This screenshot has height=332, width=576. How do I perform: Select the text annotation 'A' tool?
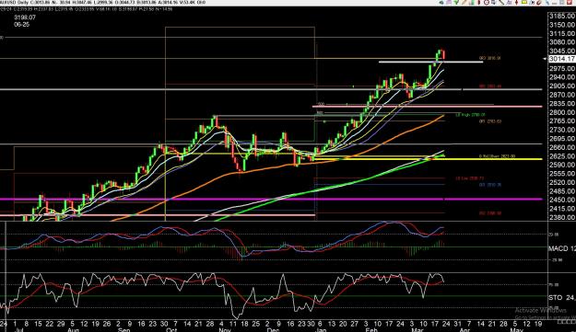click(509, 2)
